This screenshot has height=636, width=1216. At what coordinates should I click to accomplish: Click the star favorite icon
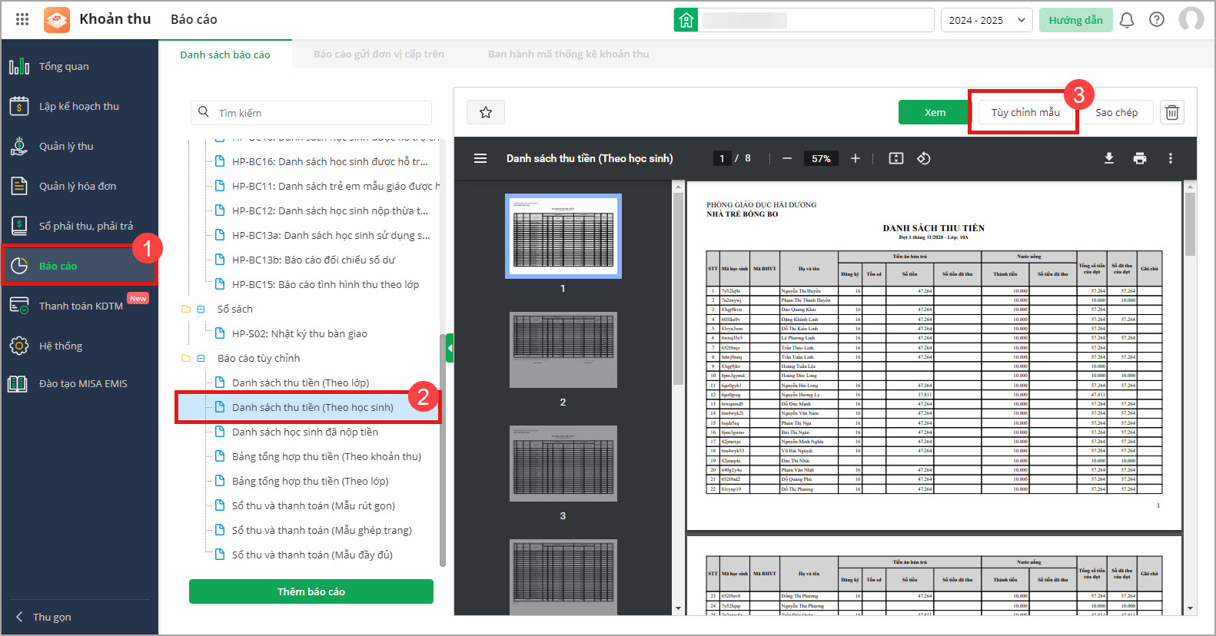(x=485, y=112)
